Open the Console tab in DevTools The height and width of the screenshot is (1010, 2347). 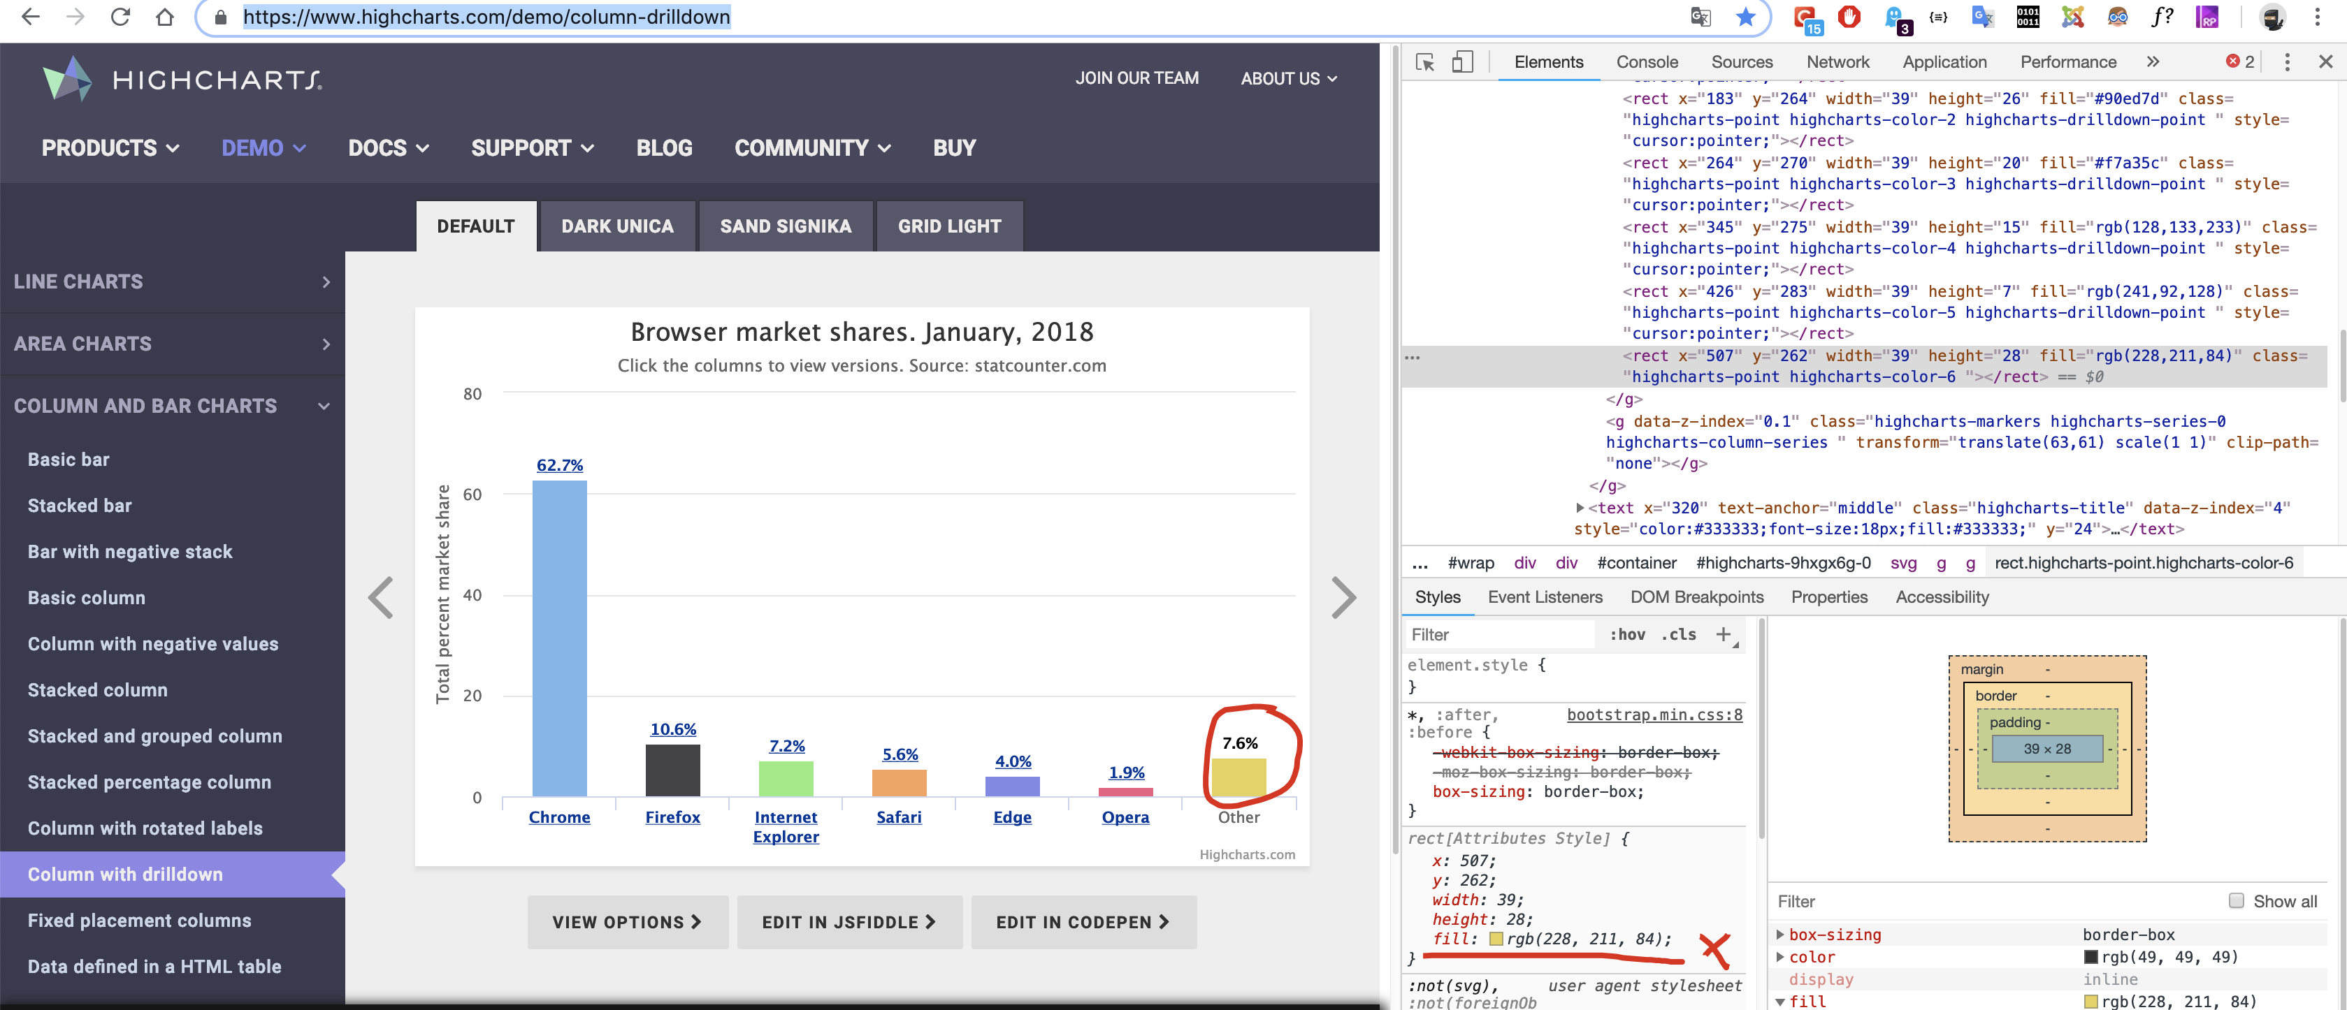pos(1647,62)
